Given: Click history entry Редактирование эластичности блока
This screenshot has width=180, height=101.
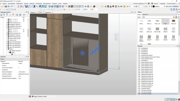Looking at the screenshot, I should point(150,57).
